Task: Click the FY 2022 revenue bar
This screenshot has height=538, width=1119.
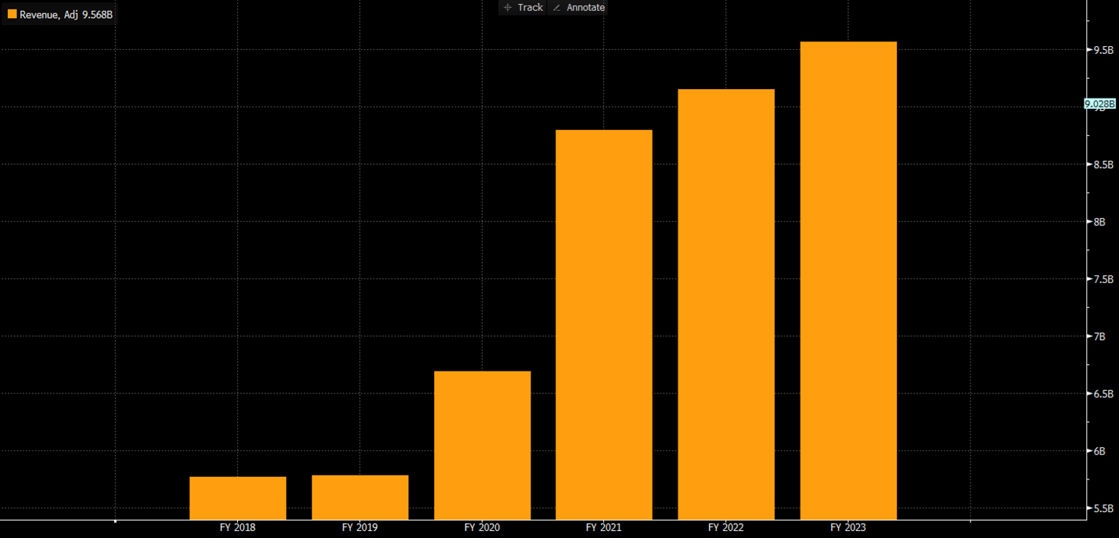Action: click(726, 304)
